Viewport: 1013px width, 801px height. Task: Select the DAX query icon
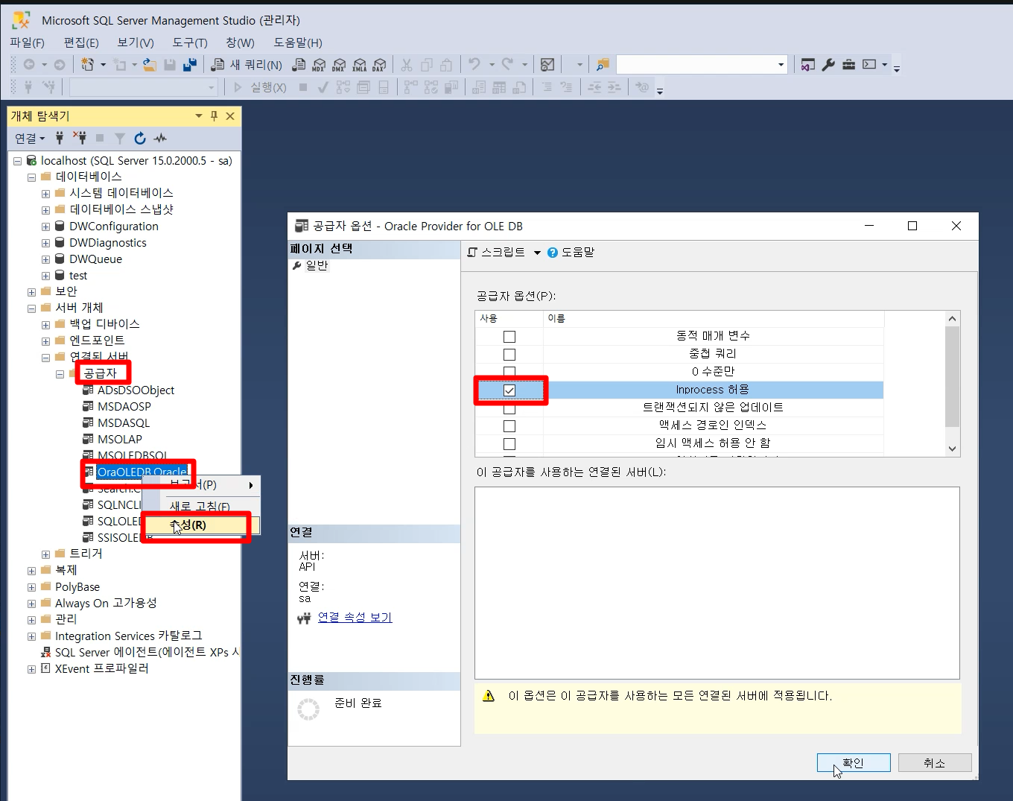381,64
